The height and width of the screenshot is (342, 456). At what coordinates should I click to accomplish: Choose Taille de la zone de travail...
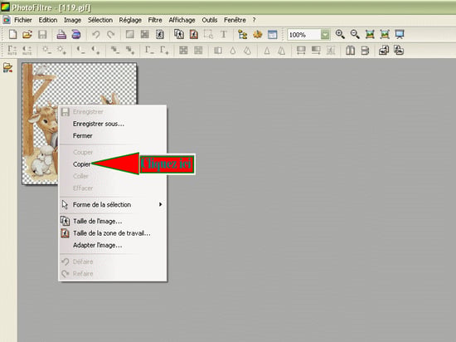tap(113, 233)
